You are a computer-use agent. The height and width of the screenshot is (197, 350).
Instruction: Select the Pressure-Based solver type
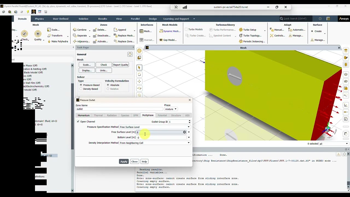81,85
